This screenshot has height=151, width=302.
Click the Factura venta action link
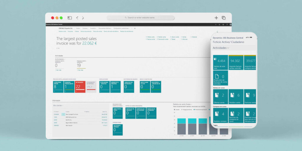[151, 39]
